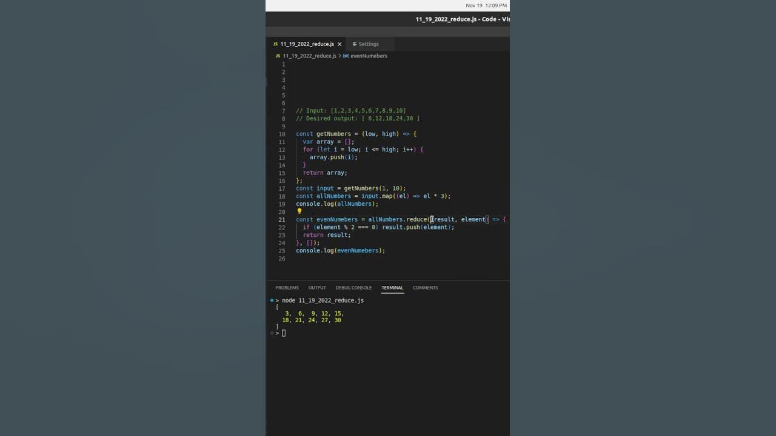Close the 11_19_2022_reduce.js editor tab
Viewport: 776px width, 436px height.
339,44
